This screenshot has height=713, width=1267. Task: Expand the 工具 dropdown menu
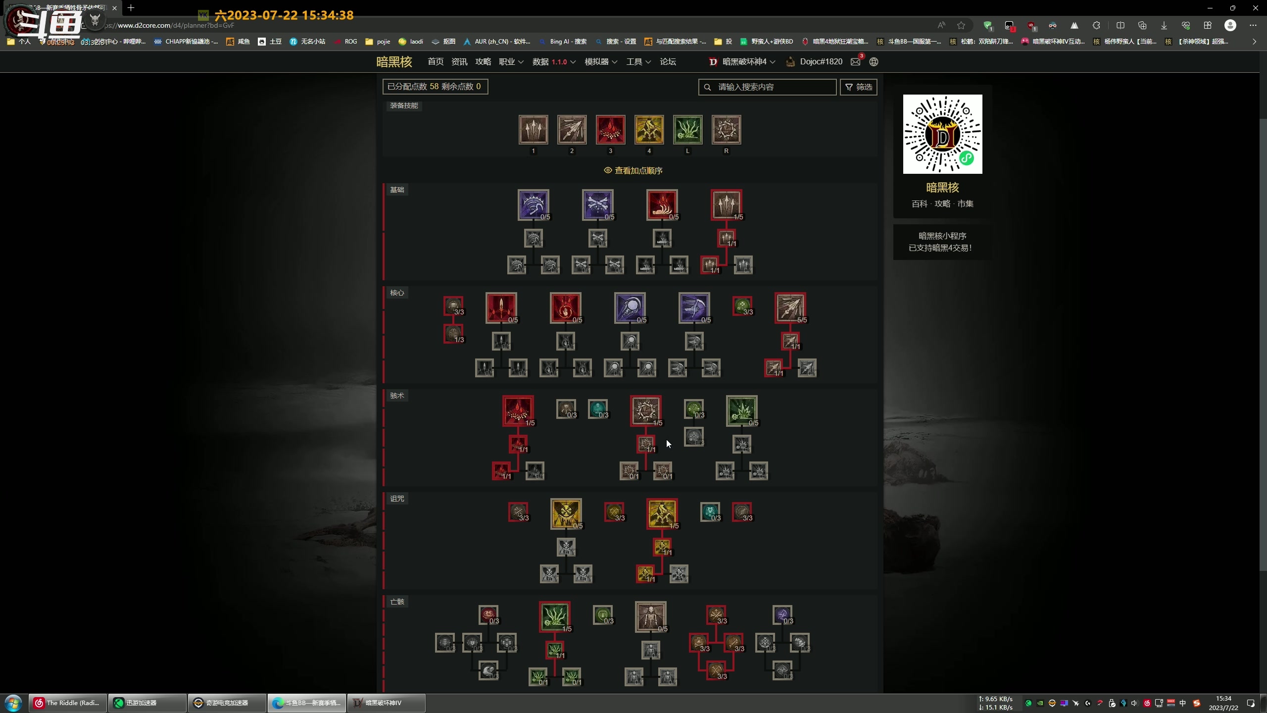[x=638, y=61]
